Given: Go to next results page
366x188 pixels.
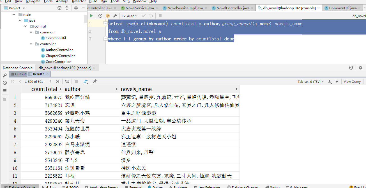Looking at the screenshot, I should coord(50,81).
